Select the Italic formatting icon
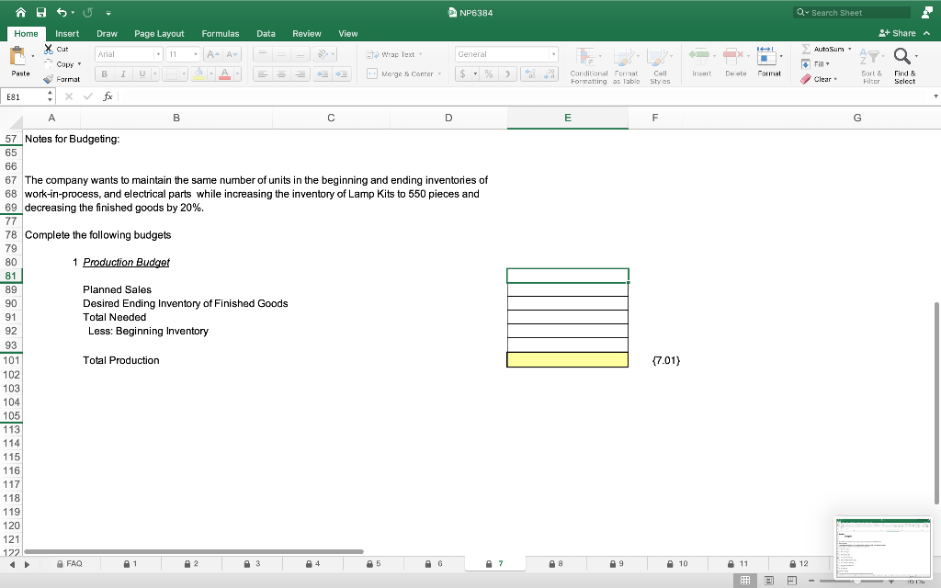 [x=122, y=74]
